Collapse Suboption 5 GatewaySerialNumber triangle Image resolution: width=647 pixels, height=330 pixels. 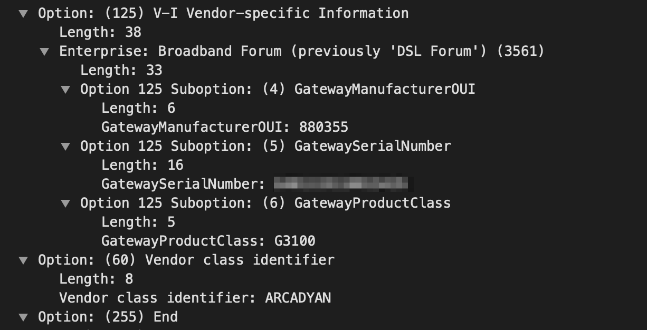tap(65, 147)
